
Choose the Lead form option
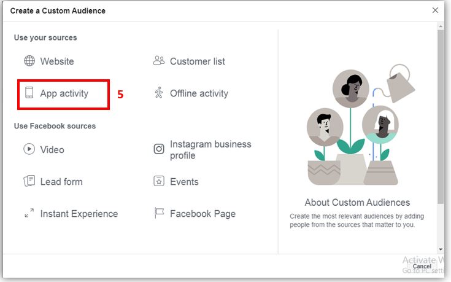(x=61, y=182)
